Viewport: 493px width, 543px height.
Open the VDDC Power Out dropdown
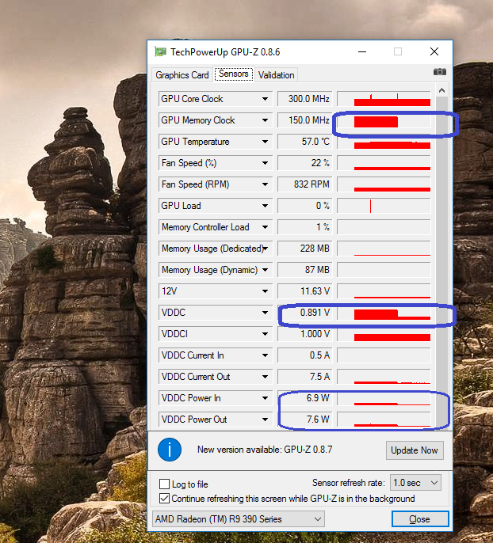click(265, 420)
